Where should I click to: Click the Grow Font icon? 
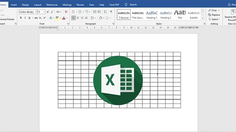click(x=48, y=12)
